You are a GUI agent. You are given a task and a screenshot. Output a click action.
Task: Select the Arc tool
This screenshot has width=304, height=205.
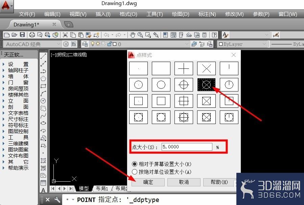pyautogui.click(x=43, y=93)
